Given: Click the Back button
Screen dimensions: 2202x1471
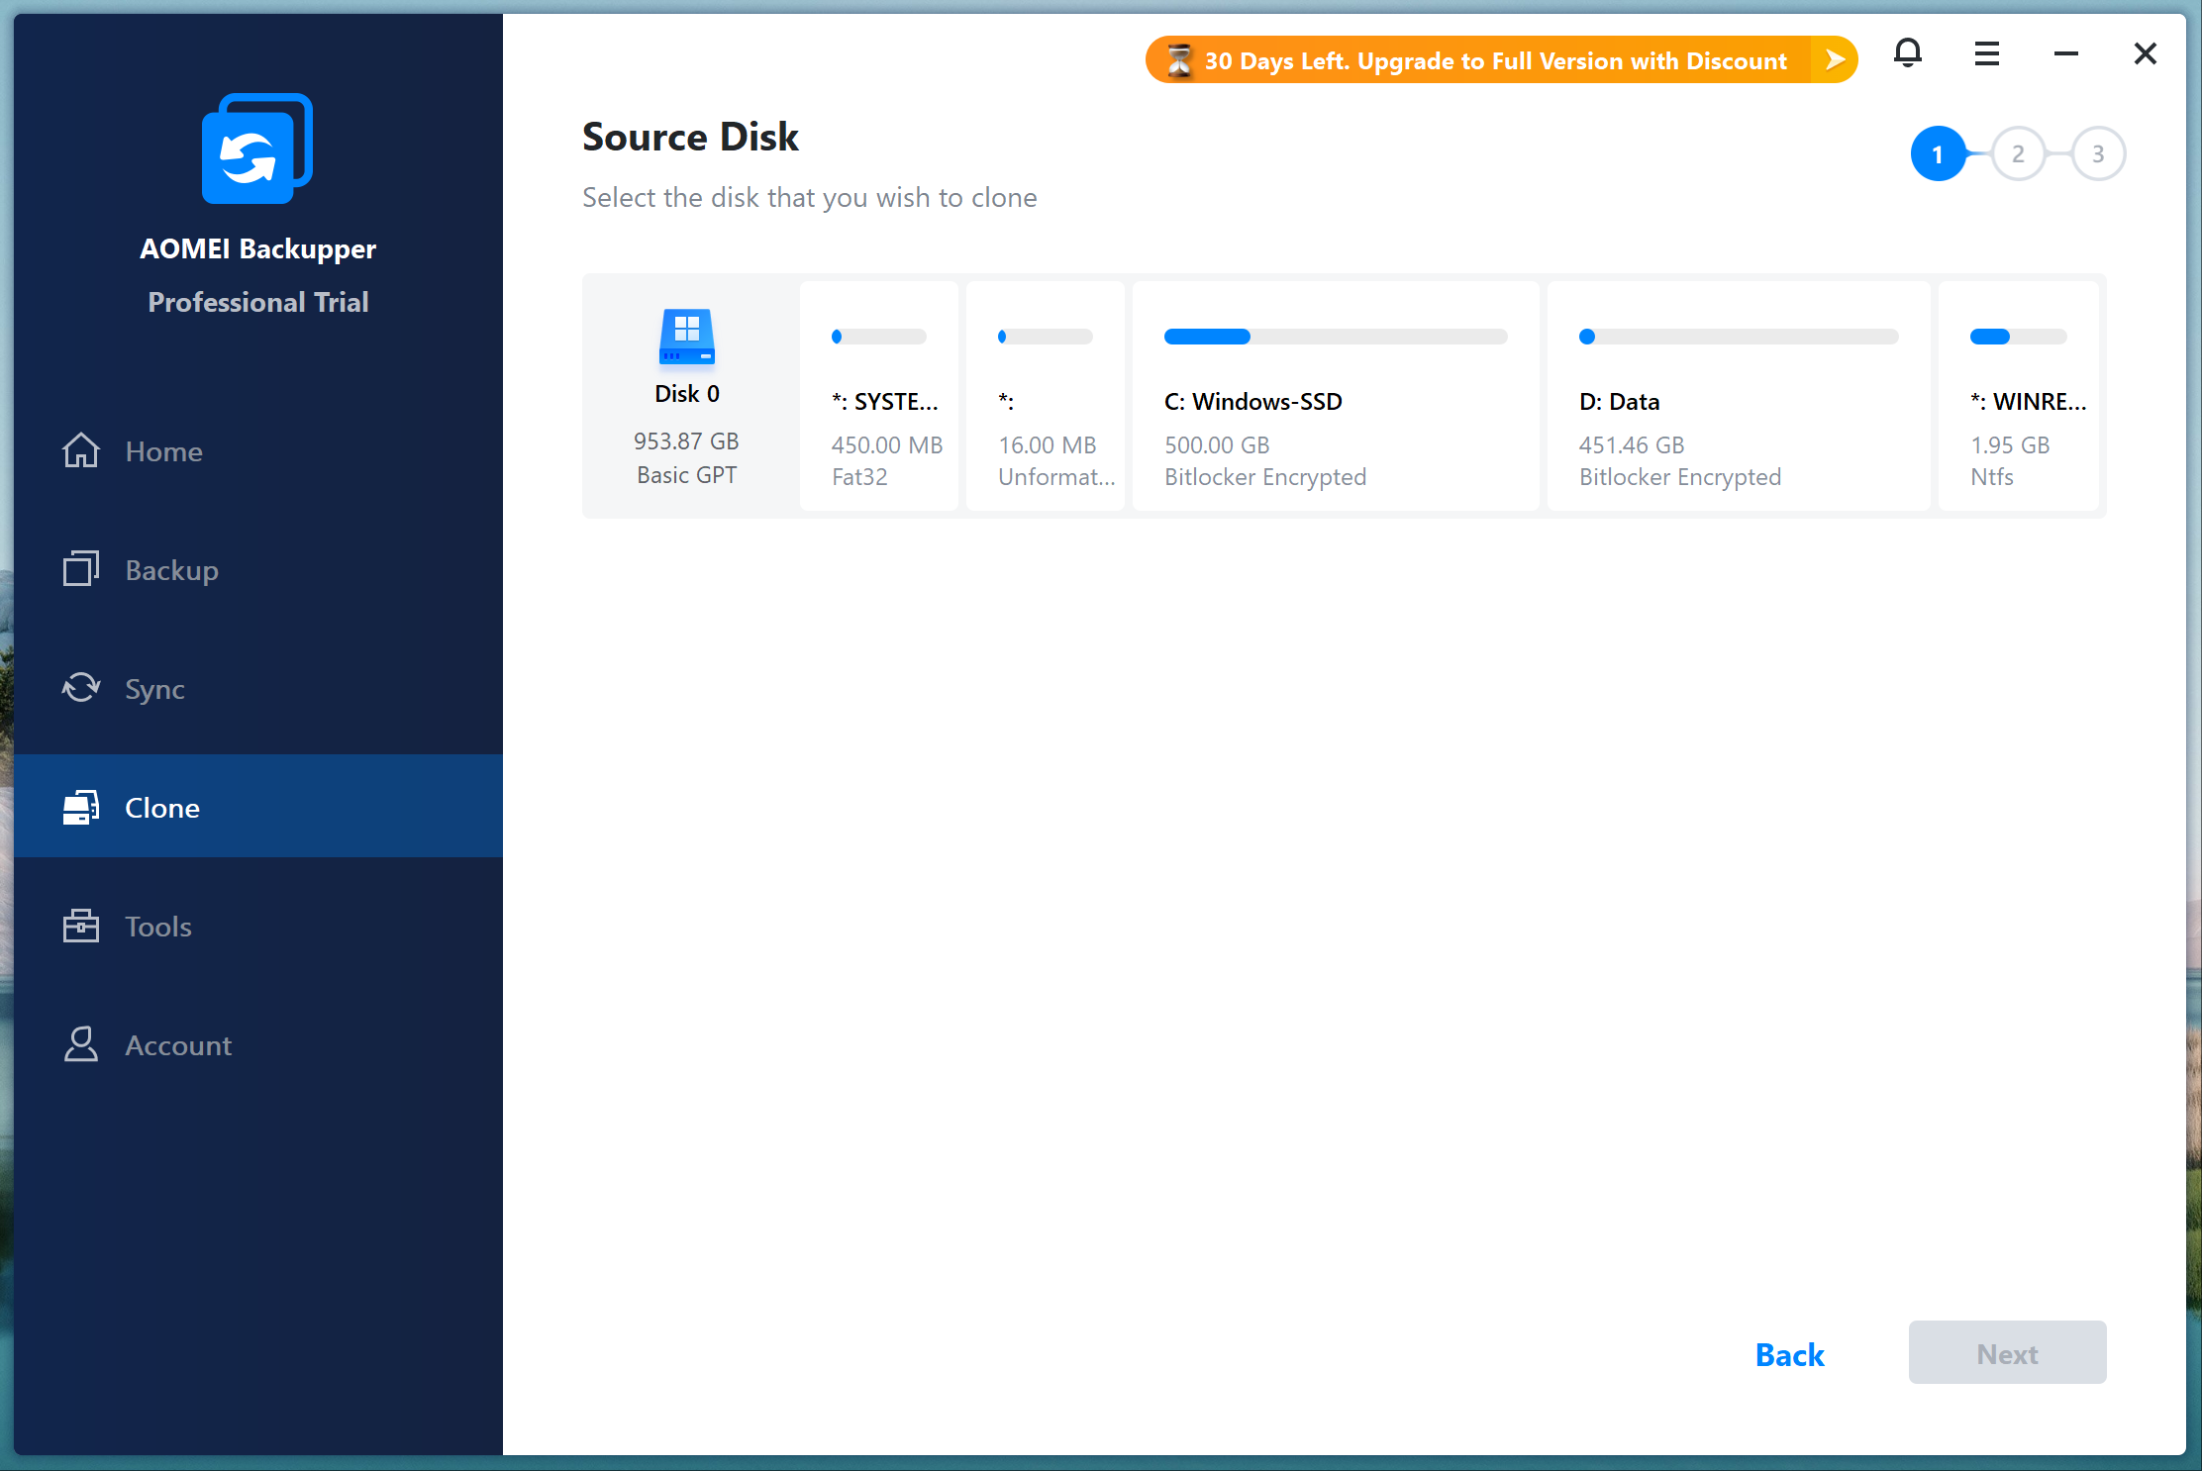Looking at the screenshot, I should 1789,1353.
